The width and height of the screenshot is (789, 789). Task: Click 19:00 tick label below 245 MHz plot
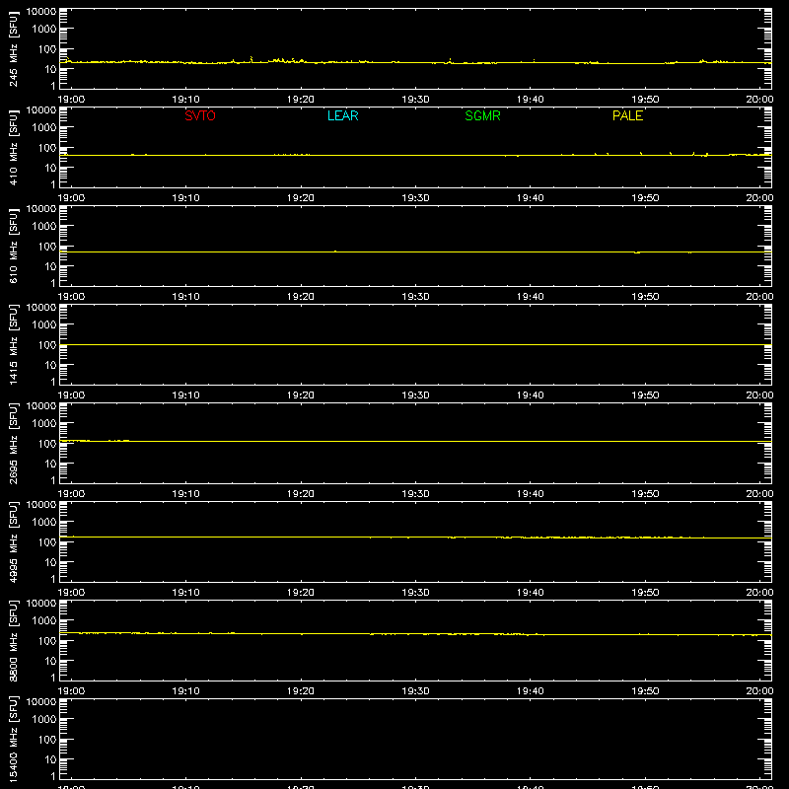pos(71,100)
